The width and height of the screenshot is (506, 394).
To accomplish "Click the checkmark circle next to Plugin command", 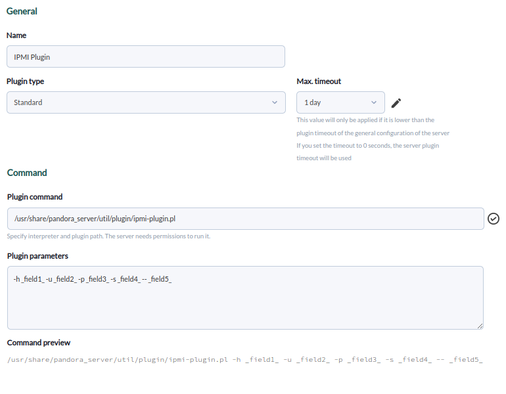I will (494, 219).
